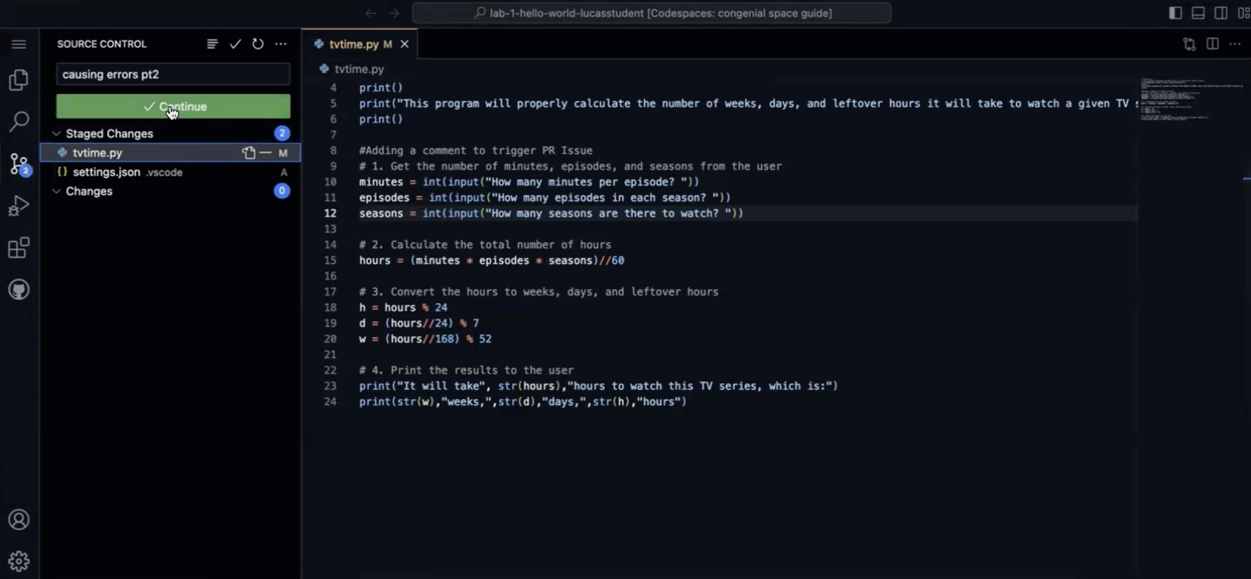This screenshot has height=579, width=1251.
Task: Open Run and Debug view
Action: tap(19, 206)
